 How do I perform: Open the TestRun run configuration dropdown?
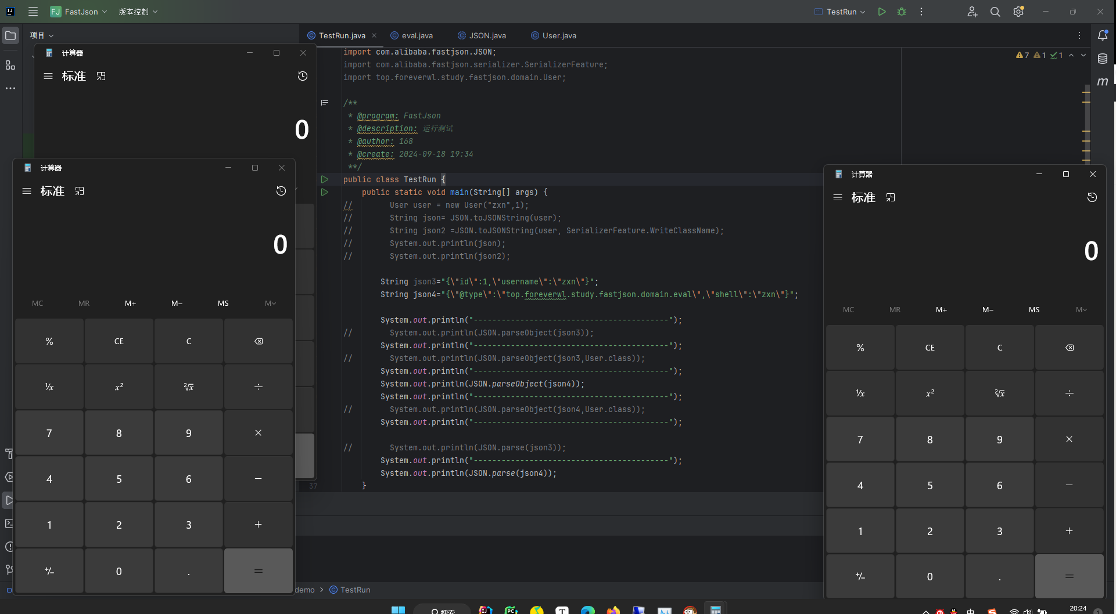point(840,12)
